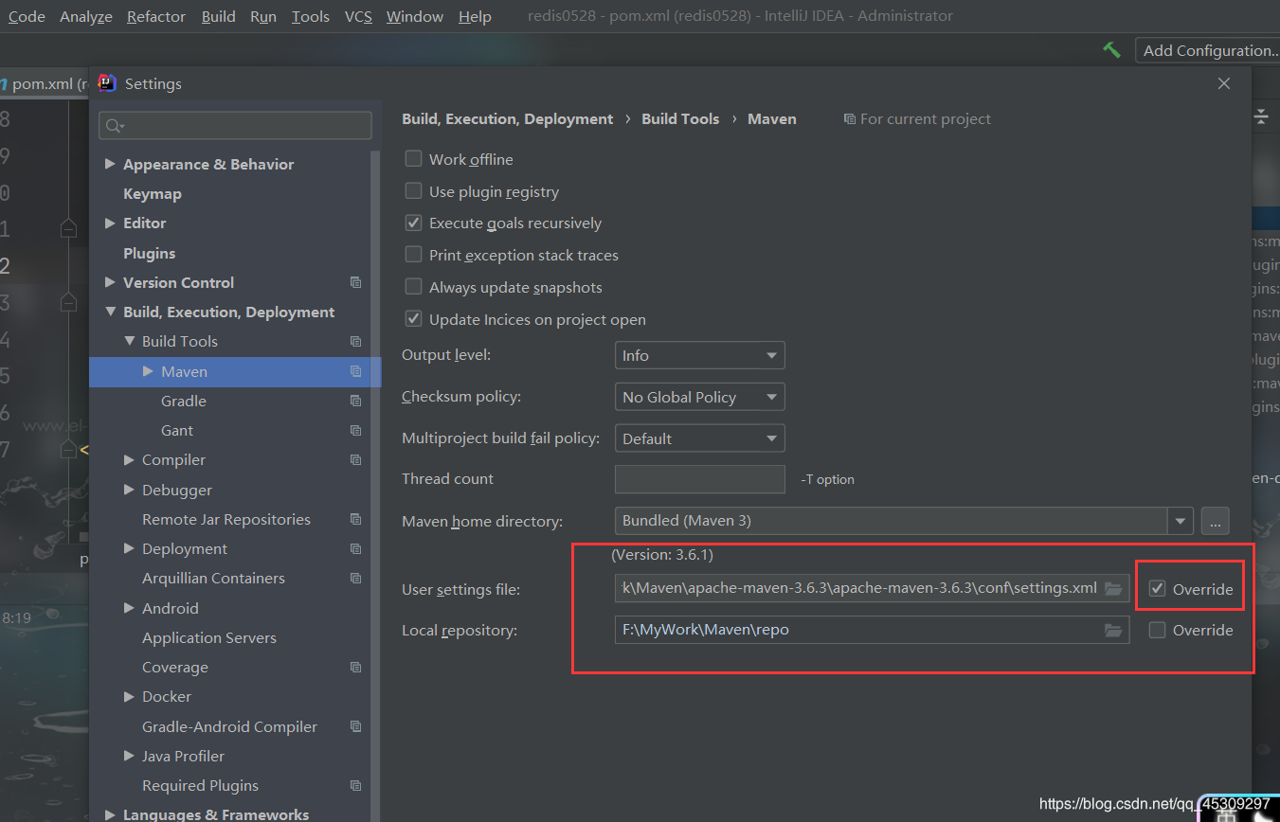Uncheck Execute goals recursively
Screen dimensions: 1280x822
[413, 223]
